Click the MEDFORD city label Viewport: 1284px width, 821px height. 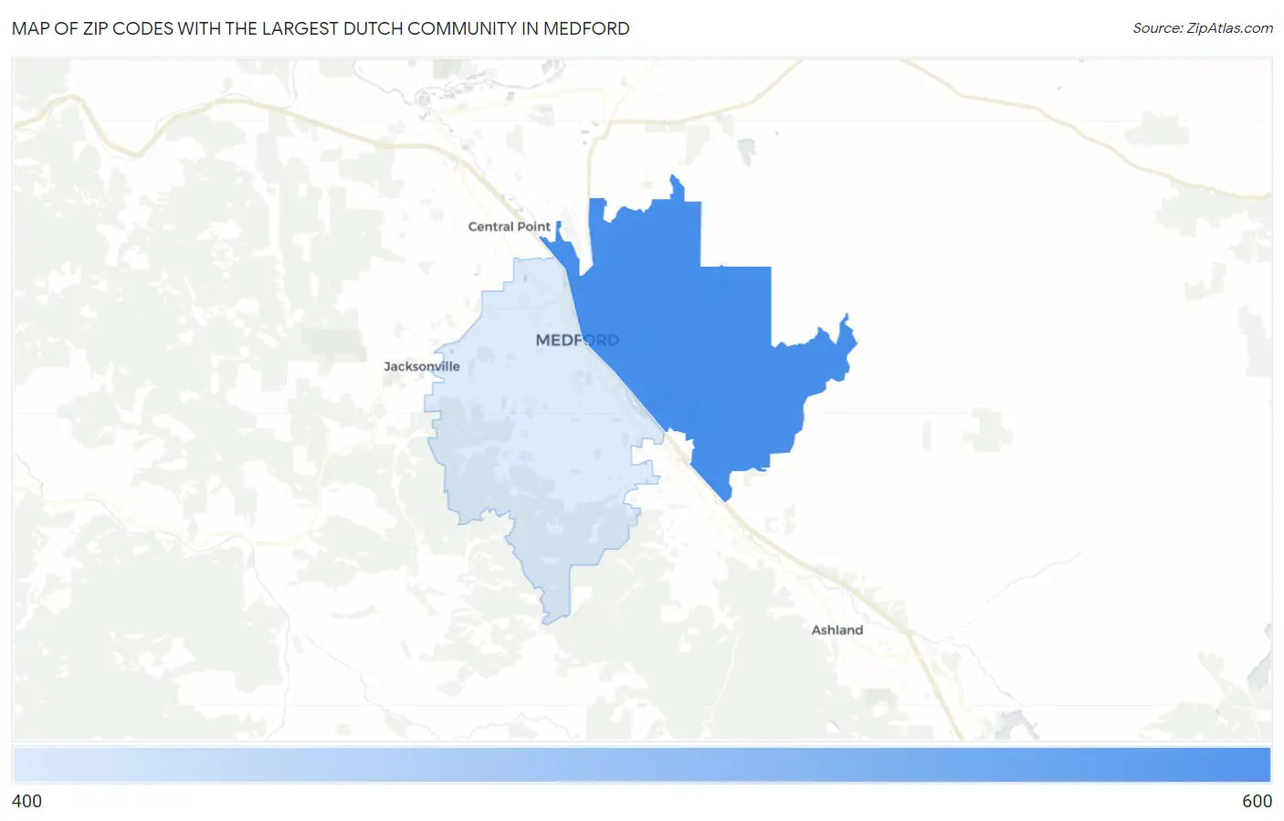[577, 341]
